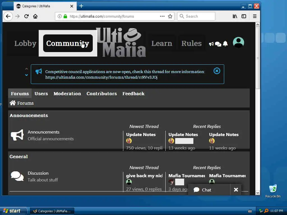
Task: Open Lobby navigation item
Action: point(26,43)
